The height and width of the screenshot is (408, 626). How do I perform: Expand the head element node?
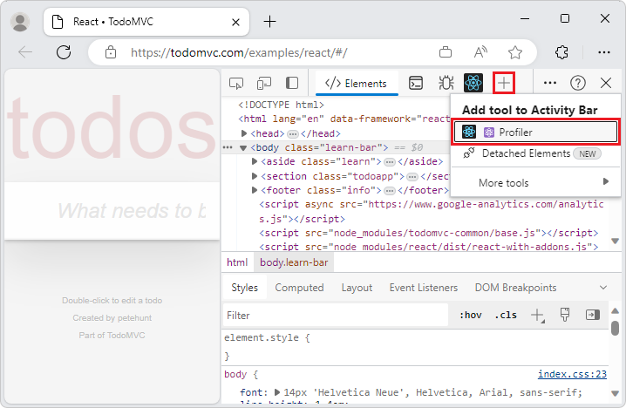coord(244,133)
